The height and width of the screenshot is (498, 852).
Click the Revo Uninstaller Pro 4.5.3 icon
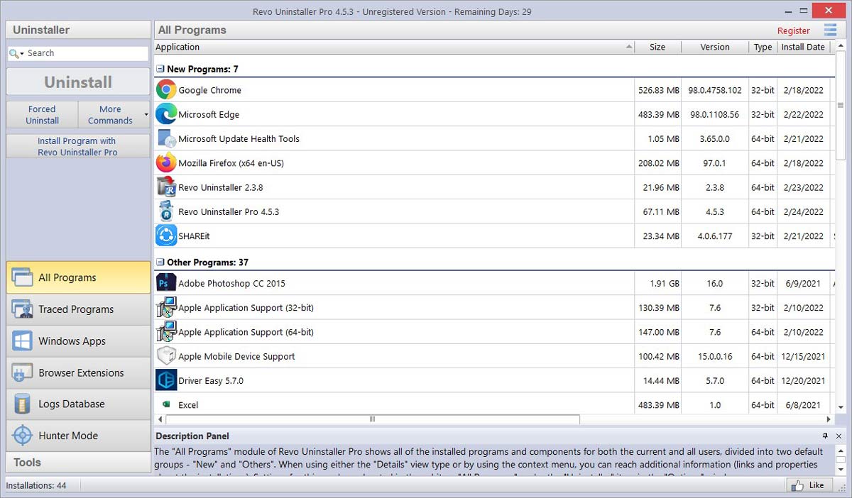(166, 211)
